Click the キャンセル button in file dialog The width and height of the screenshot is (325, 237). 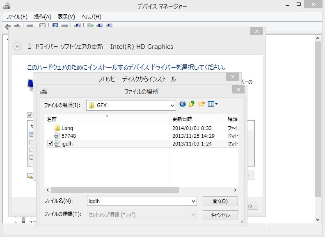coord(220,215)
